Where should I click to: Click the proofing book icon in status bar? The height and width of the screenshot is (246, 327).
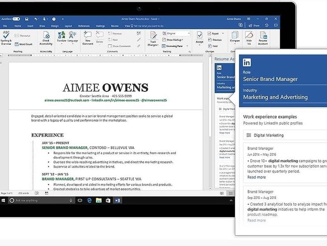37,193
